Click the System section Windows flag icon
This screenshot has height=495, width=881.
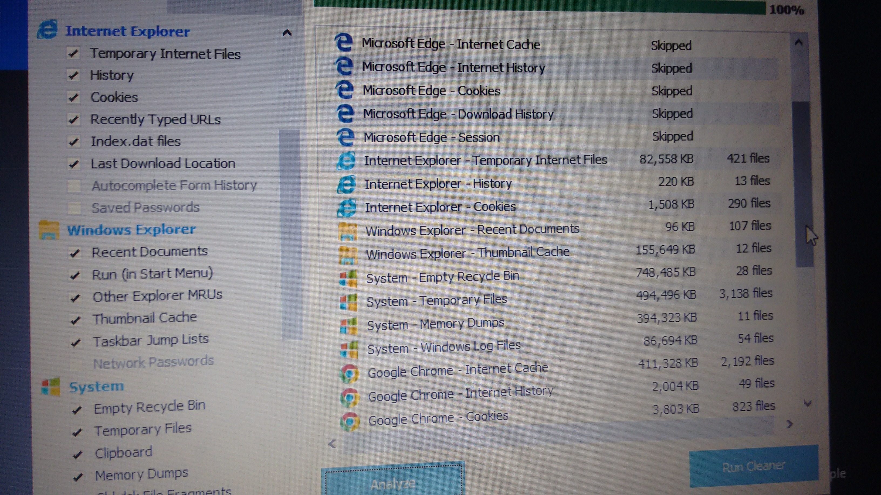(51, 387)
